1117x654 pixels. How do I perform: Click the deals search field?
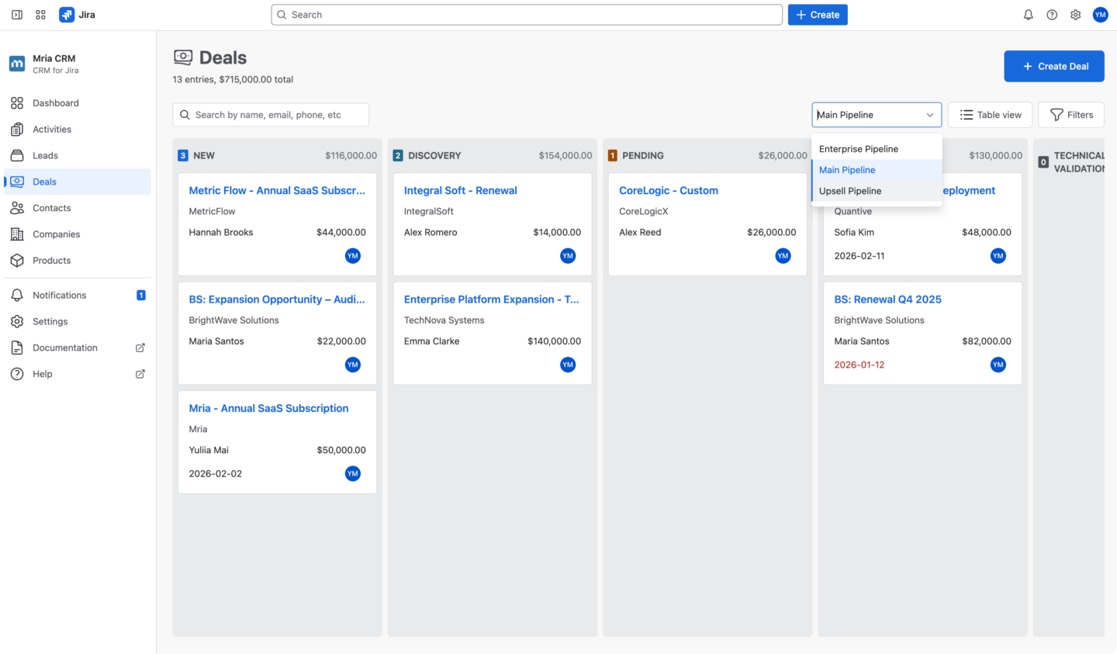tap(270, 114)
